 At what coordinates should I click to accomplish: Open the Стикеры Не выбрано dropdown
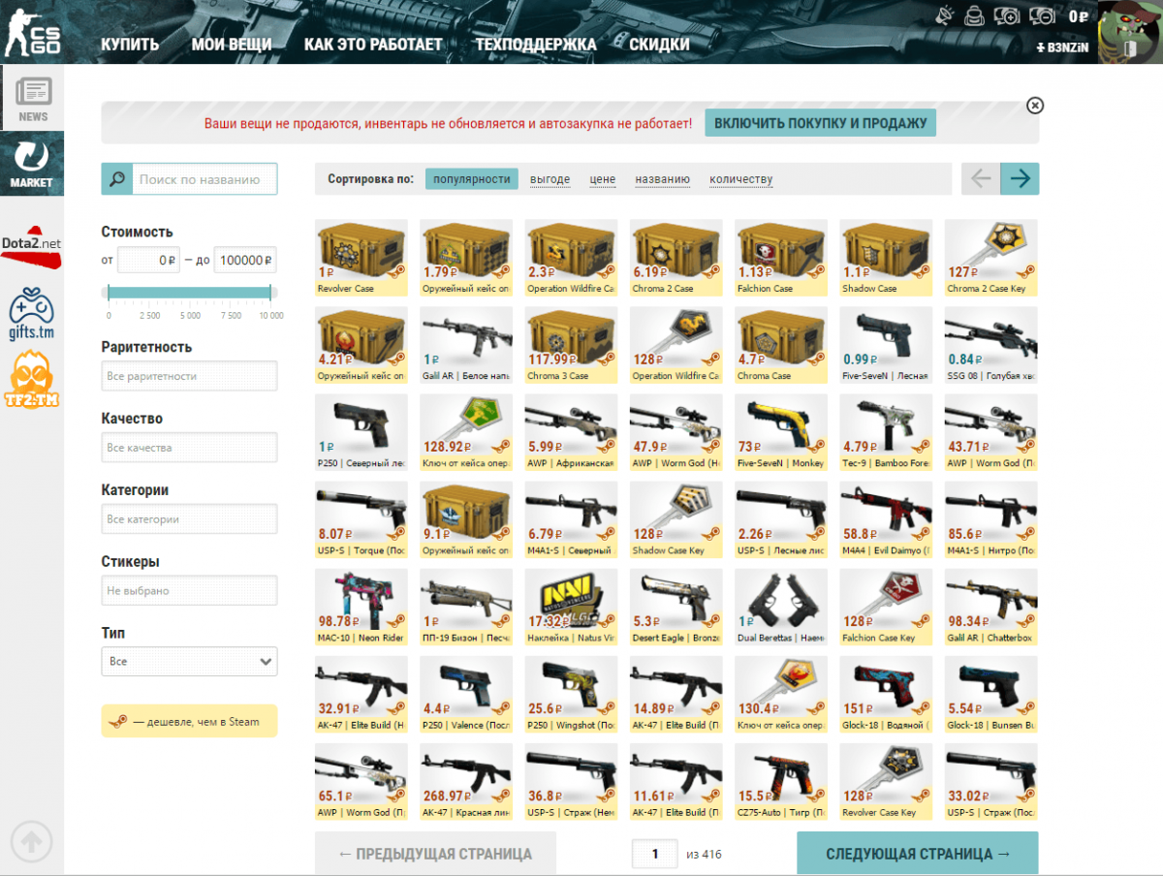pos(189,590)
